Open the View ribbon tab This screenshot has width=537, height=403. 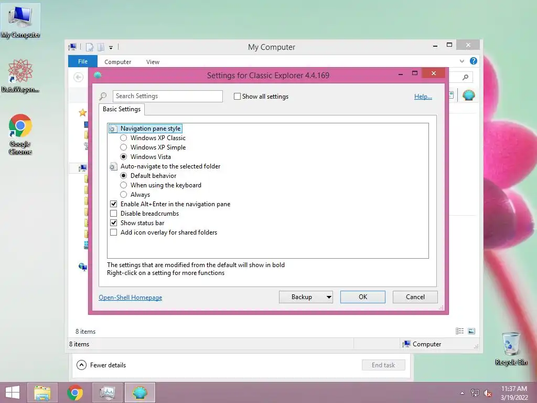coord(153,62)
